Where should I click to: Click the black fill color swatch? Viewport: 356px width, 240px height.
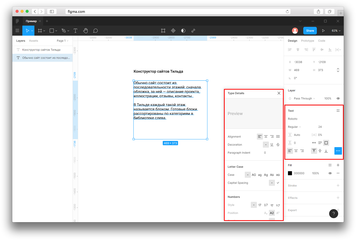click(x=290, y=173)
